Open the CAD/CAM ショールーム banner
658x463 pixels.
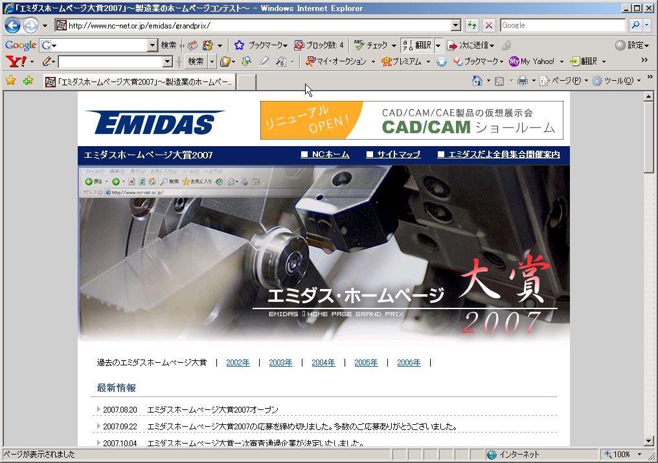coord(412,120)
